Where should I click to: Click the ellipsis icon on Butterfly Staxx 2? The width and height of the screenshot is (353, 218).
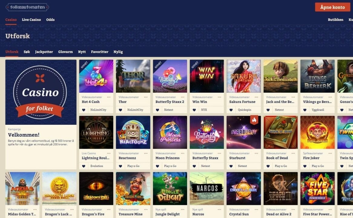pos(183,97)
